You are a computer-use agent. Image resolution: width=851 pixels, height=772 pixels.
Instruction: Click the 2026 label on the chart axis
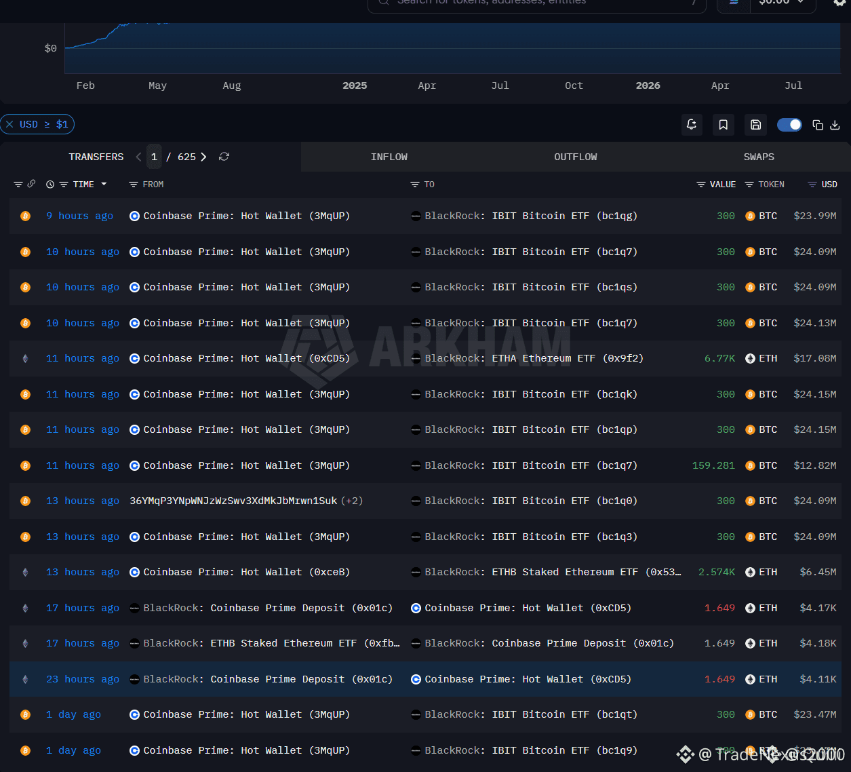click(x=648, y=85)
